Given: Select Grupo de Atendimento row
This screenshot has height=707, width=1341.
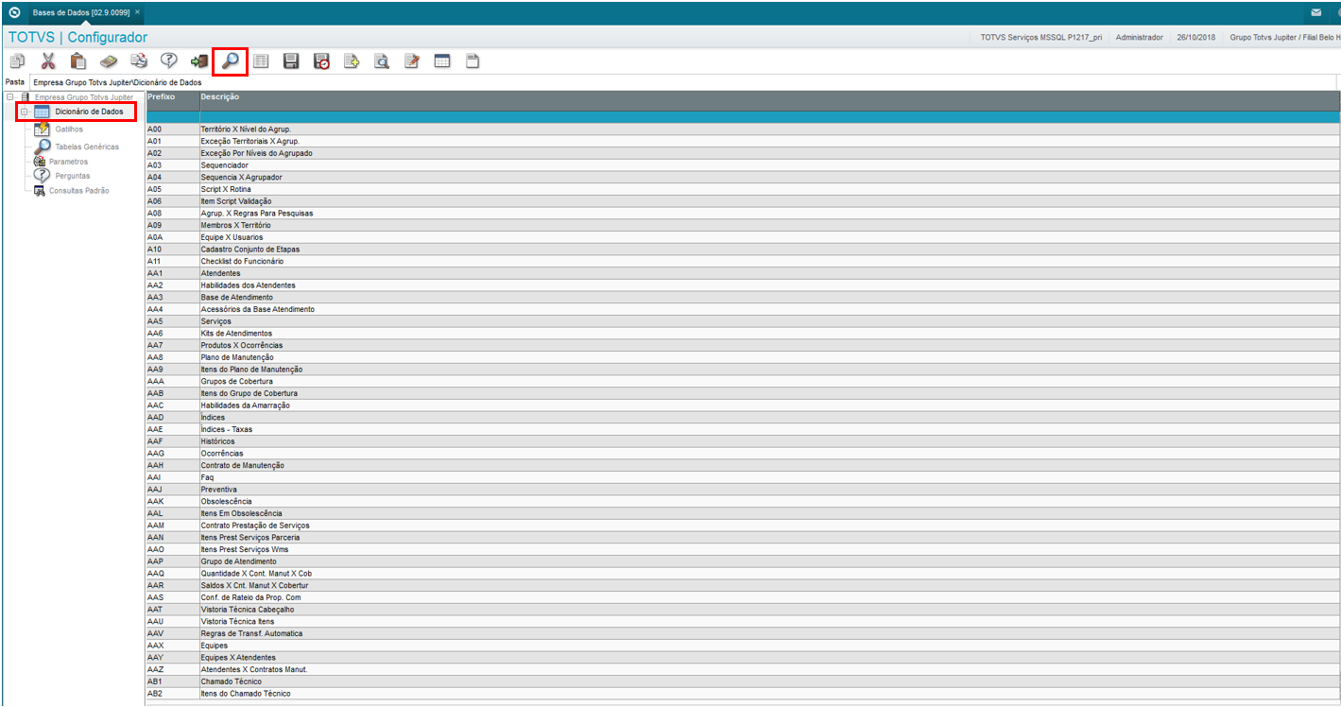Looking at the screenshot, I should 743,561.
